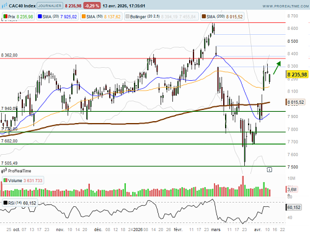This screenshot has width=310, height=233.
Task: Click the SMA (200) brown color swatch
Action: click(x=204, y=16)
